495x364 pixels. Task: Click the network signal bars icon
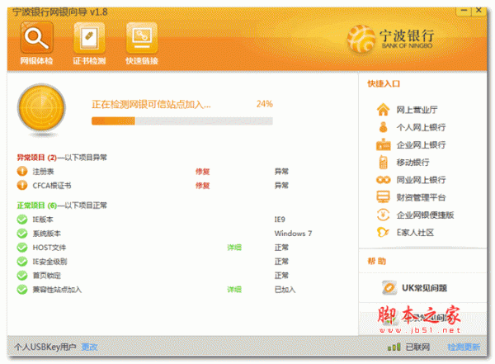[x=394, y=347]
